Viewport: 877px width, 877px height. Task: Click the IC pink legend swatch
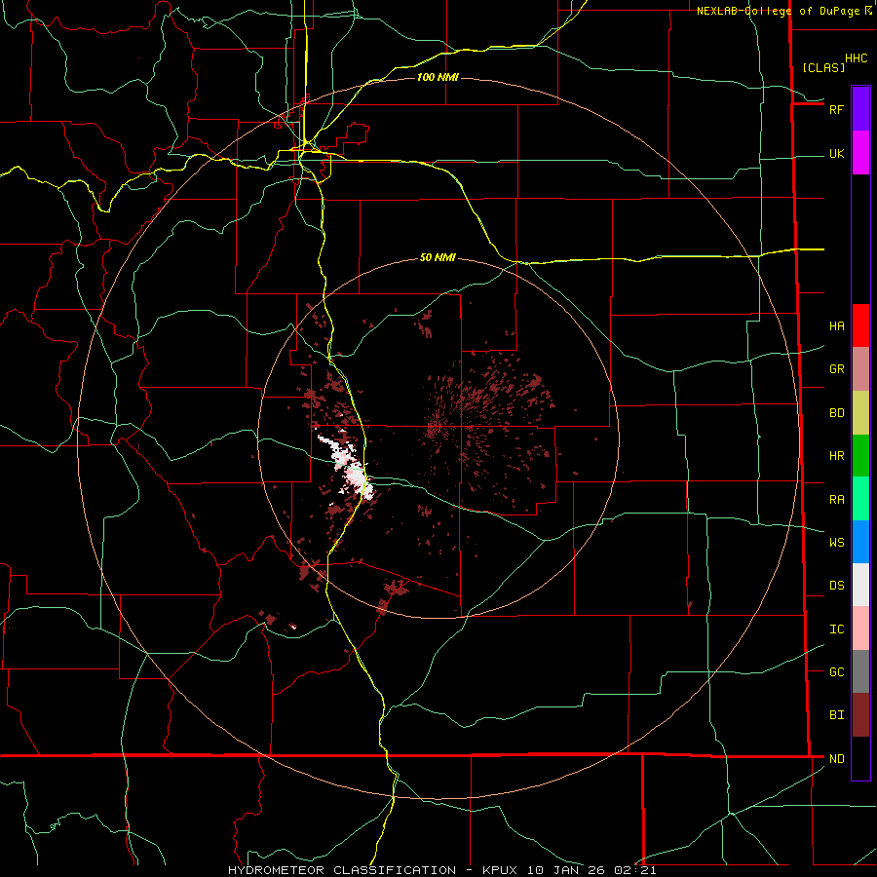pos(860,629)
